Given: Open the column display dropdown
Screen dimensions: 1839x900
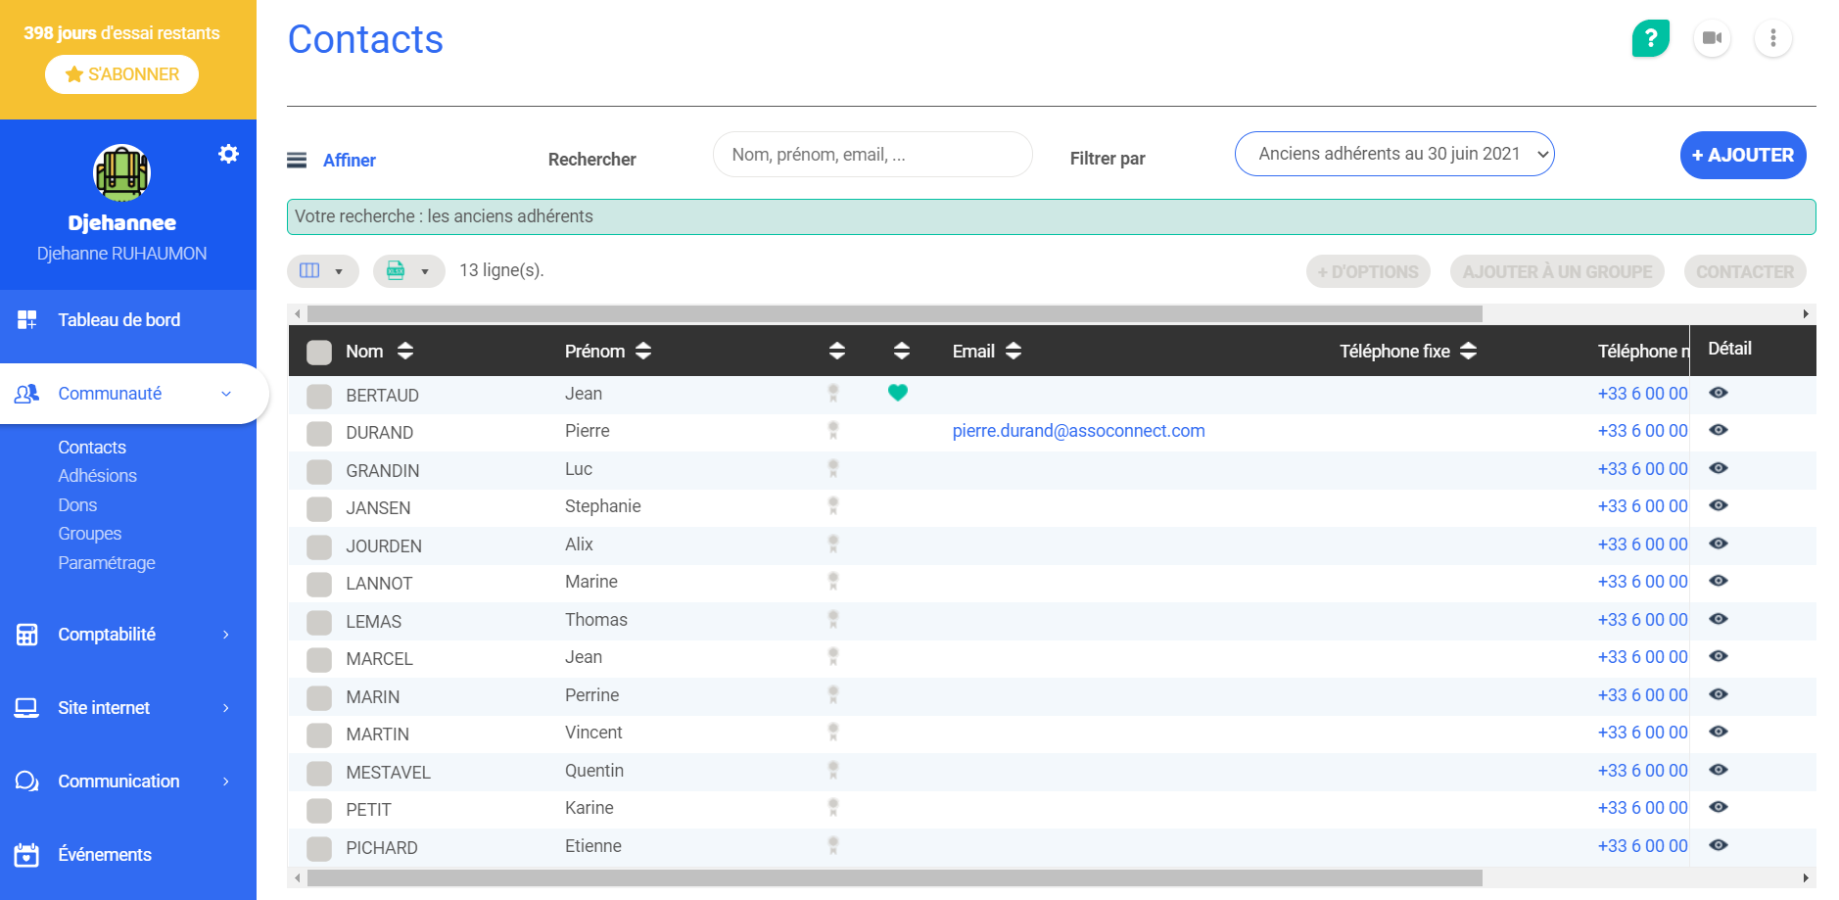Looking at the screenshot, I should pyautogui.click(x=322, y=271).
